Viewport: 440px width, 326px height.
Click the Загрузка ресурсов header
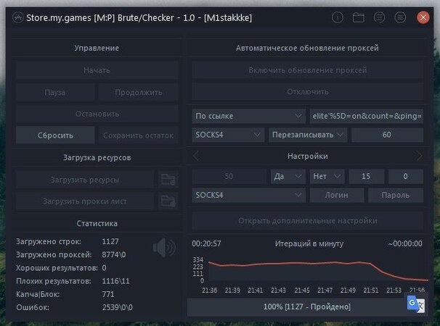click(97, 158)
